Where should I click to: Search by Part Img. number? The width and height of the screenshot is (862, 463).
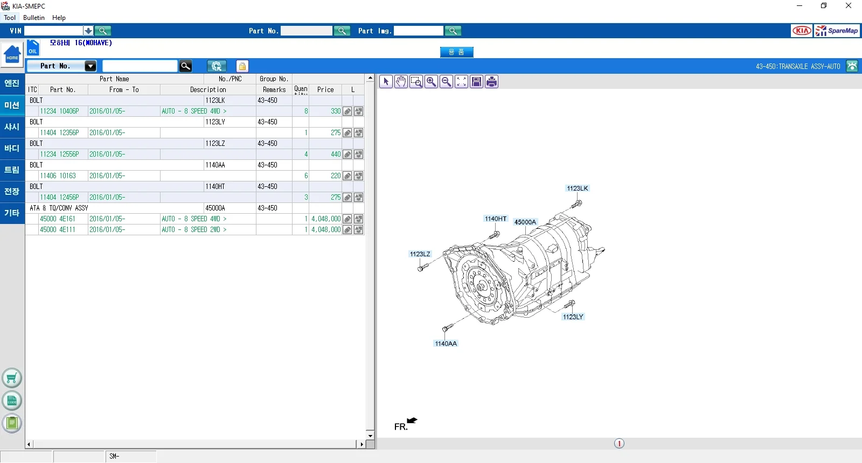[453, 31]
